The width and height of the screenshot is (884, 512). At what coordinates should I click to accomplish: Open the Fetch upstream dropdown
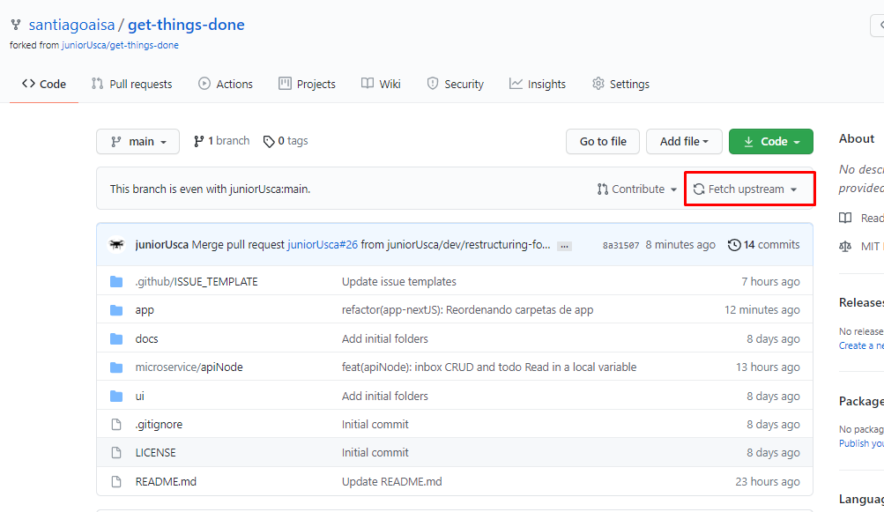pyautogui.click(x=745, y=189)
